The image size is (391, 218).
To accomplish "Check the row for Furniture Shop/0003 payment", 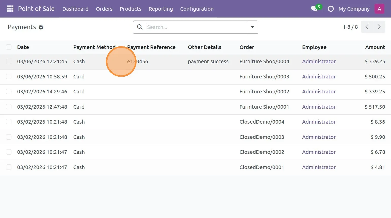I will point(9,76).
